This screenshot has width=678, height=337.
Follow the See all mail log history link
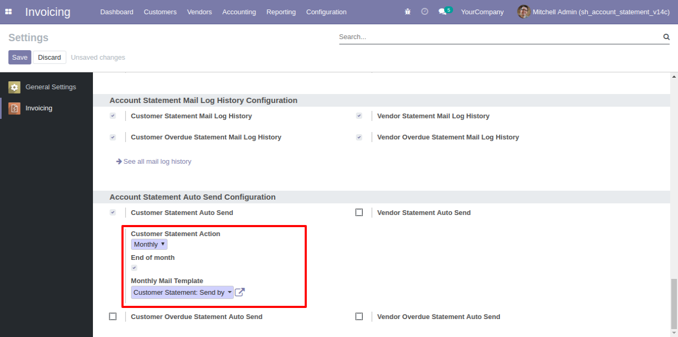[154, 162]
